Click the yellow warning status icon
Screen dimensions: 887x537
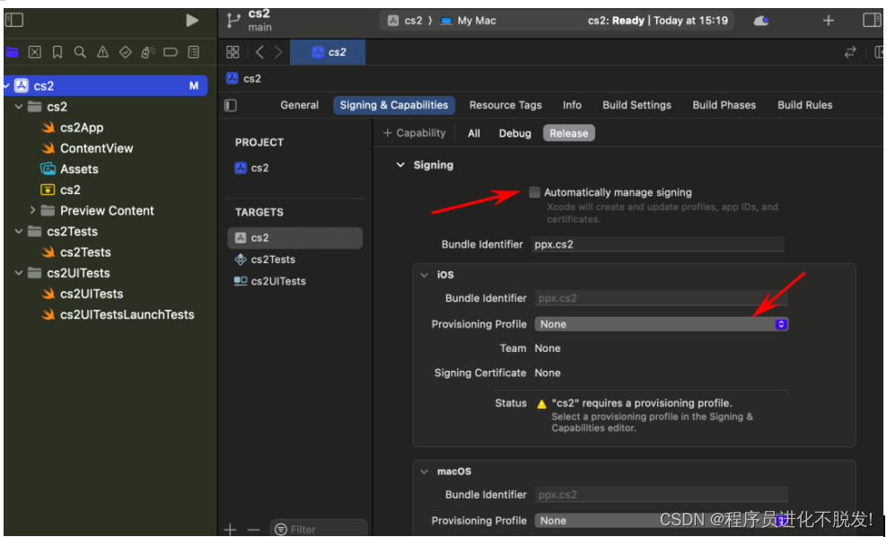coord(541,404)
